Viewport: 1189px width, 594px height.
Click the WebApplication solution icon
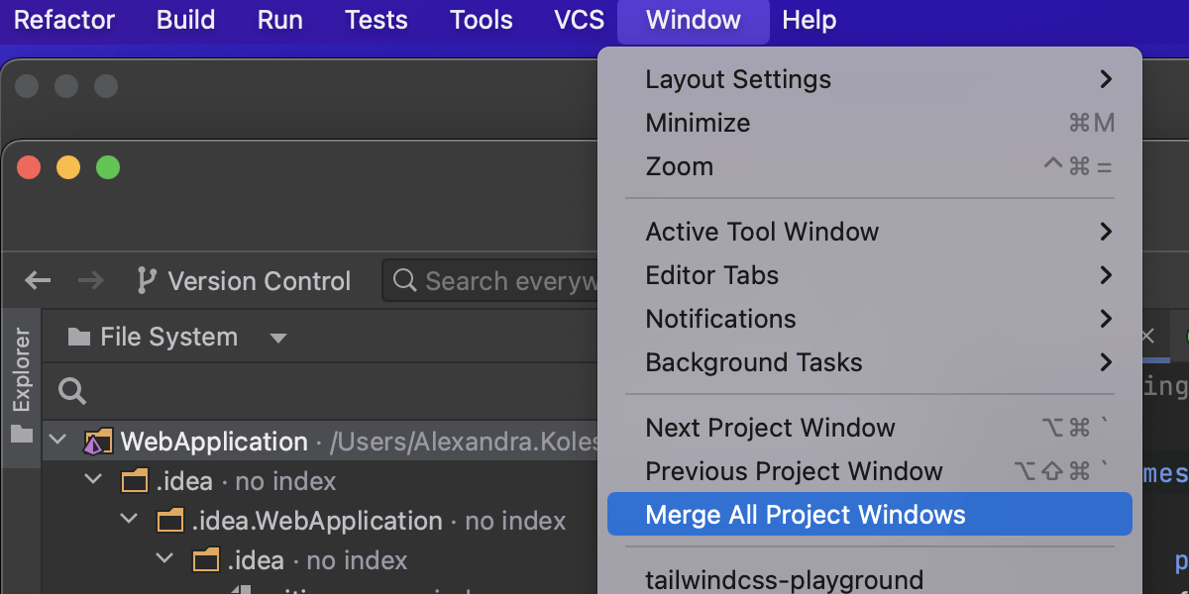(98, 442)
